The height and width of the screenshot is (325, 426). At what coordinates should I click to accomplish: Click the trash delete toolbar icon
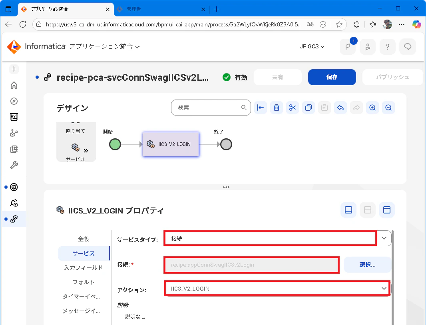[x=276, y=108]
